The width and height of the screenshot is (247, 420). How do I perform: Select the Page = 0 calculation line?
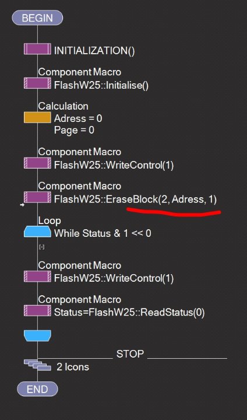pos(74,130)
